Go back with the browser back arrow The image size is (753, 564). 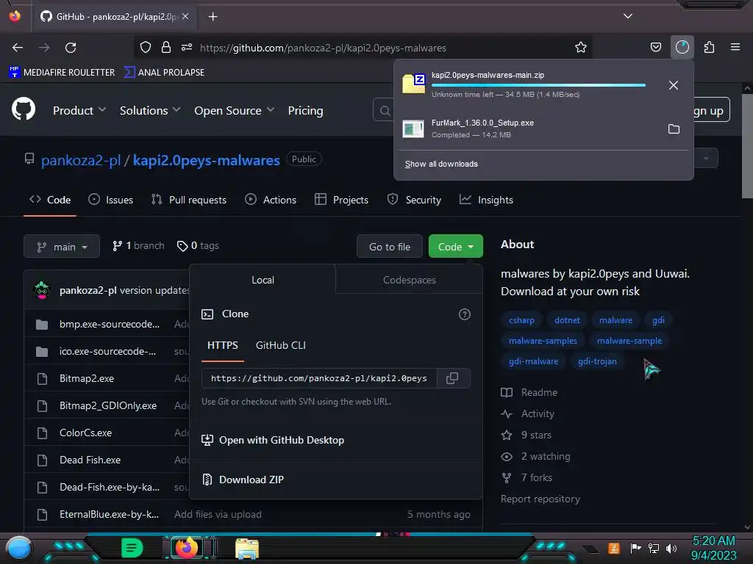(x=18, y=48)
